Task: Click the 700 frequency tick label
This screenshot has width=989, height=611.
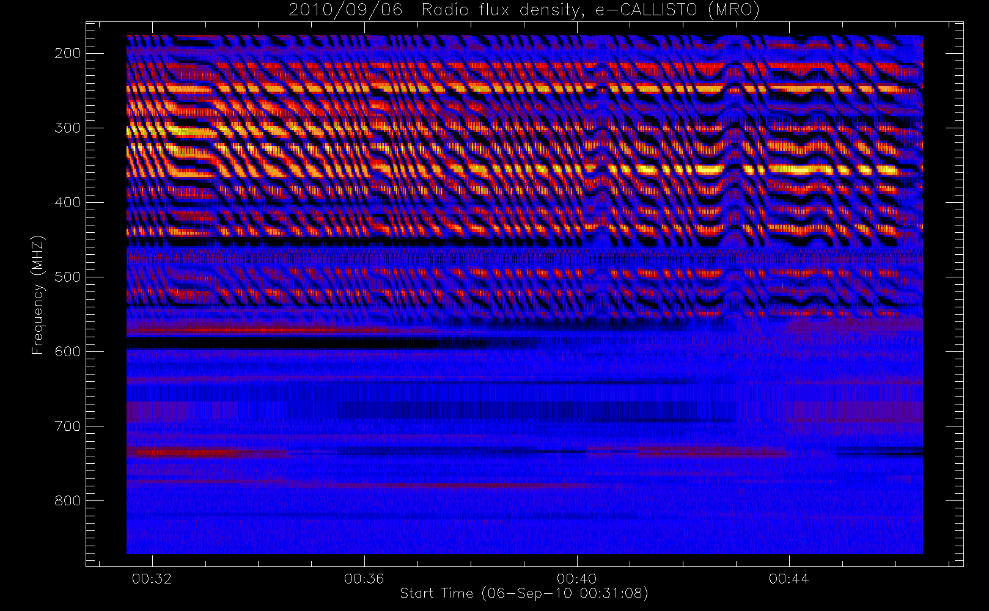Action: point(68,426)
